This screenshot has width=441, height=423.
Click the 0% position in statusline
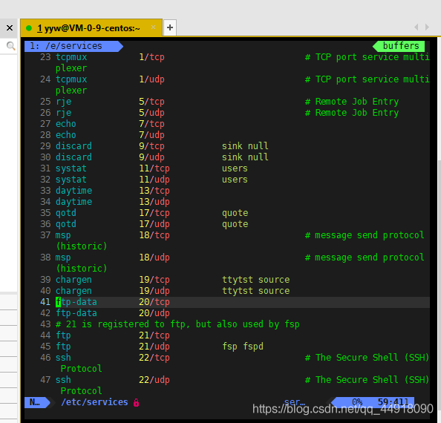356,402
